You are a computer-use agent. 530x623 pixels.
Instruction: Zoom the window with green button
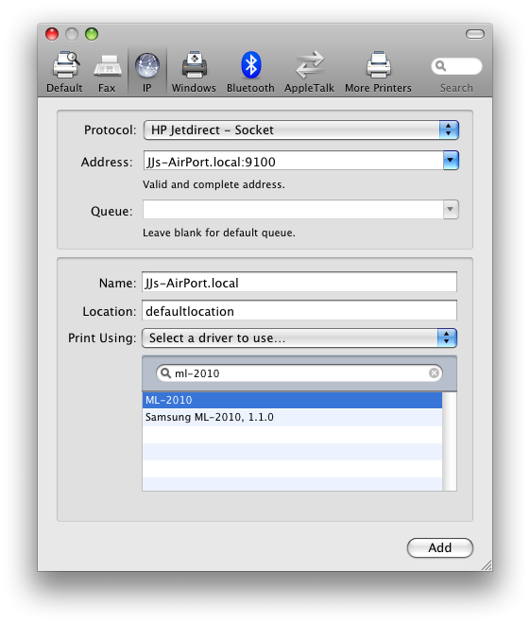pos(92,34)
